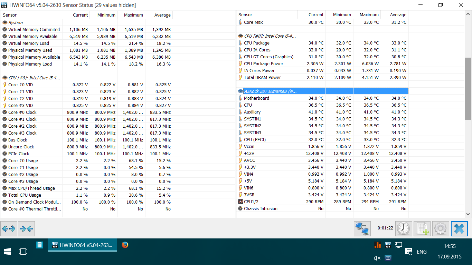
Task: Click the shrink columns inward-arrows button
Action: tap(26, 228)
